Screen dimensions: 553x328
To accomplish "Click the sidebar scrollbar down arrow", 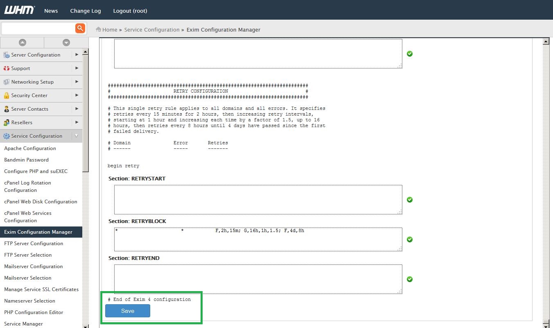I will 86,326.
